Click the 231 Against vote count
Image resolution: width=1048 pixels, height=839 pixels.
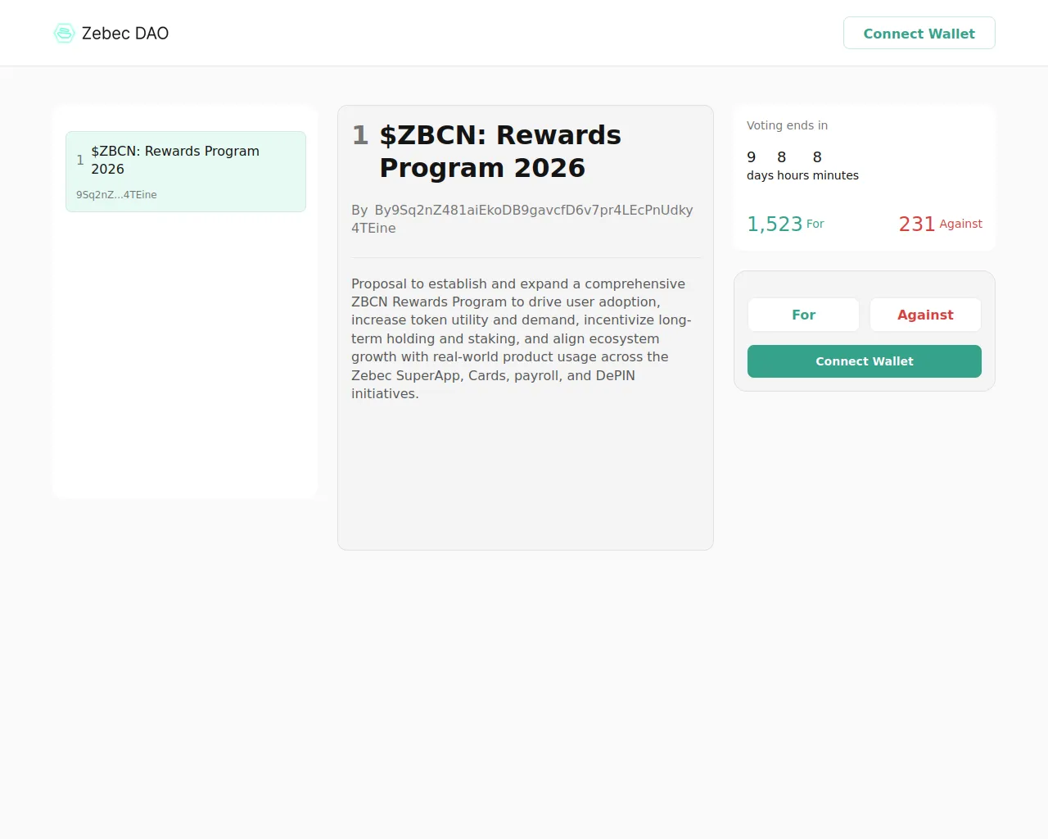click(x=940, y=224)
